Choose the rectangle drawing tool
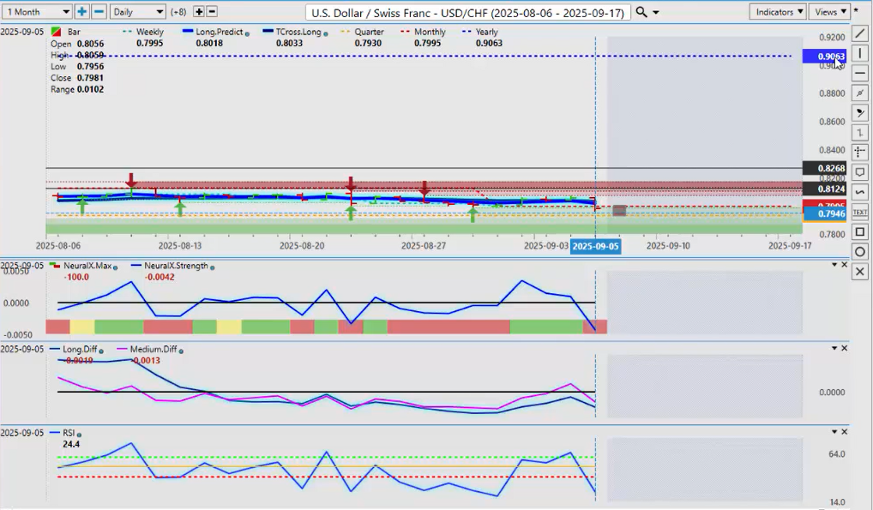The image size is (873, 510). click(861, 231)
